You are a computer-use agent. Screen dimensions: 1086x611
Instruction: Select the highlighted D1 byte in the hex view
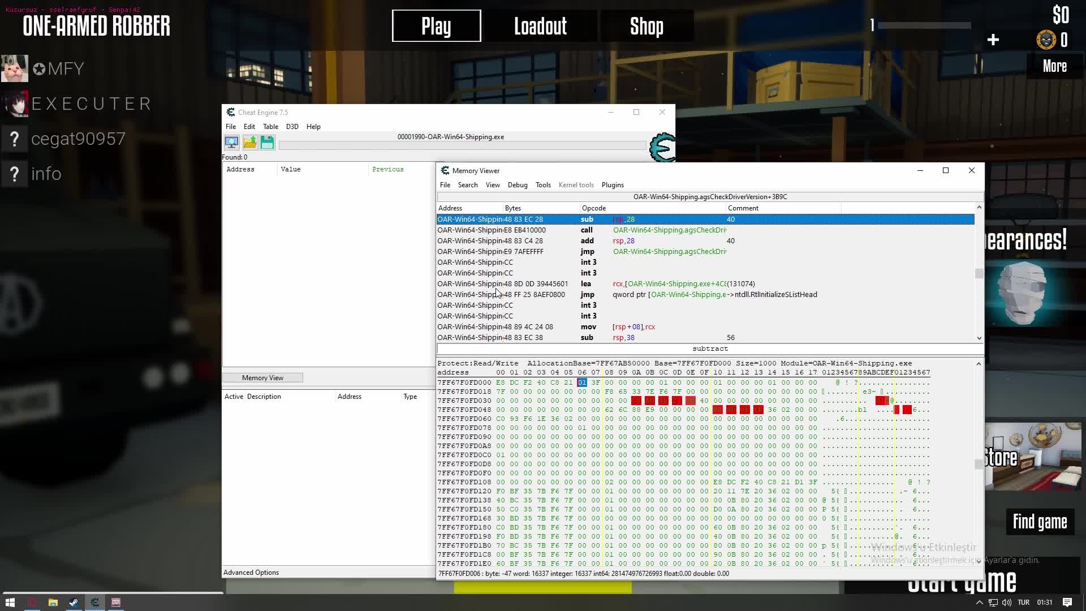(x=581, y=382)
